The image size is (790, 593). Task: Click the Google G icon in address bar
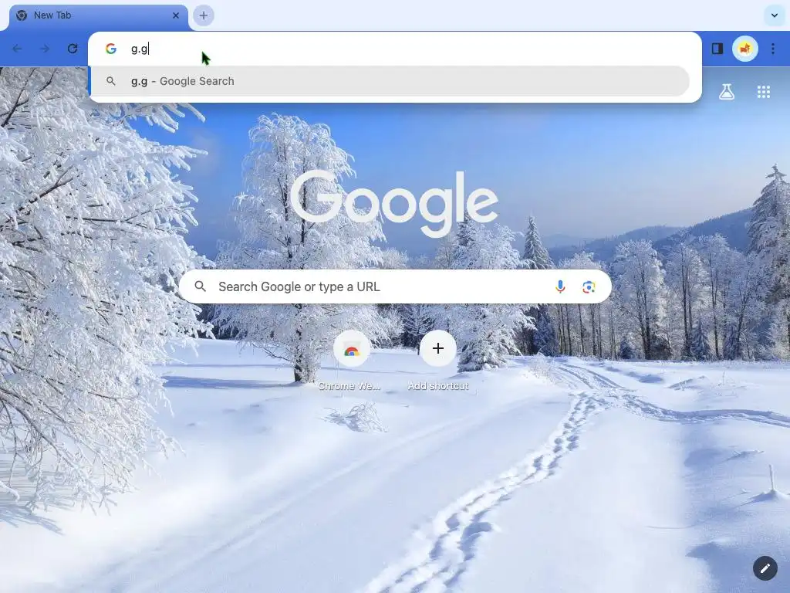tap(111, 49)
